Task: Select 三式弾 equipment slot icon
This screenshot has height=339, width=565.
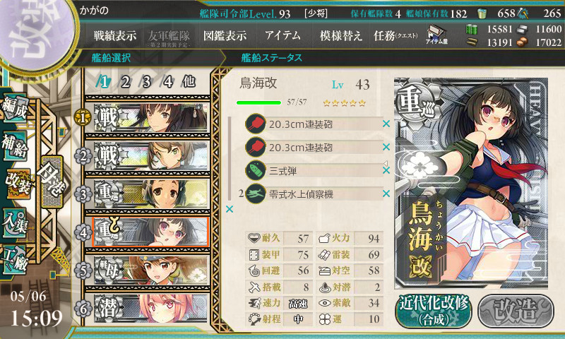Action: 256,170
